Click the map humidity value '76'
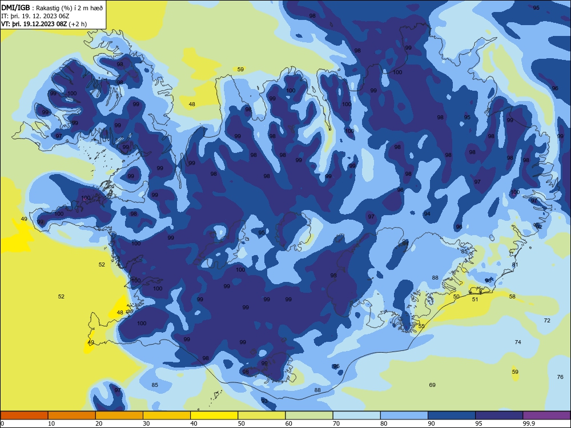Image resolution: width=571 pixels, height=428 pixels. pos(560,377)
